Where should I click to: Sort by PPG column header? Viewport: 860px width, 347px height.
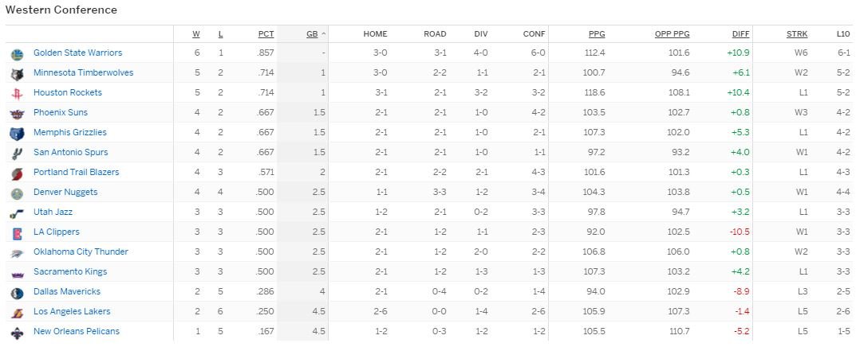[x=597, y=34]
